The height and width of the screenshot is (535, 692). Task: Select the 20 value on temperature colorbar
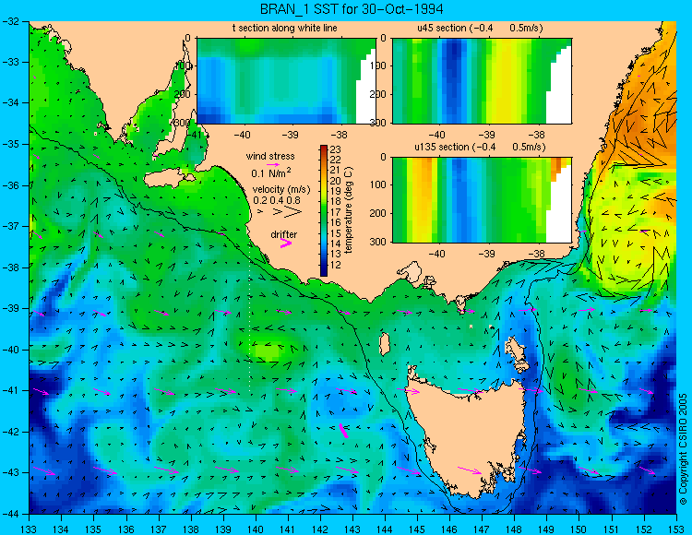pos(336,181)
